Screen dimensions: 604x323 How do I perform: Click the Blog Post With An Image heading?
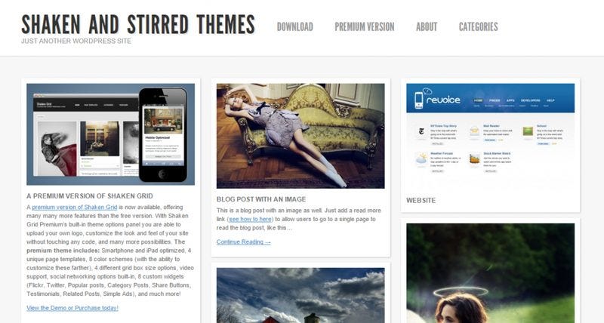(261, 199)
